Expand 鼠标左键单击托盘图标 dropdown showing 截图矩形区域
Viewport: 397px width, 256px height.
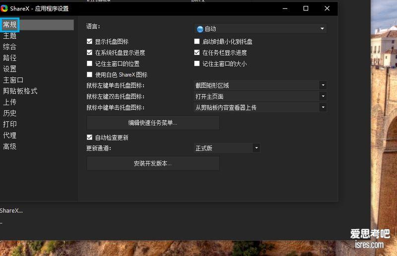coord(260,86)
